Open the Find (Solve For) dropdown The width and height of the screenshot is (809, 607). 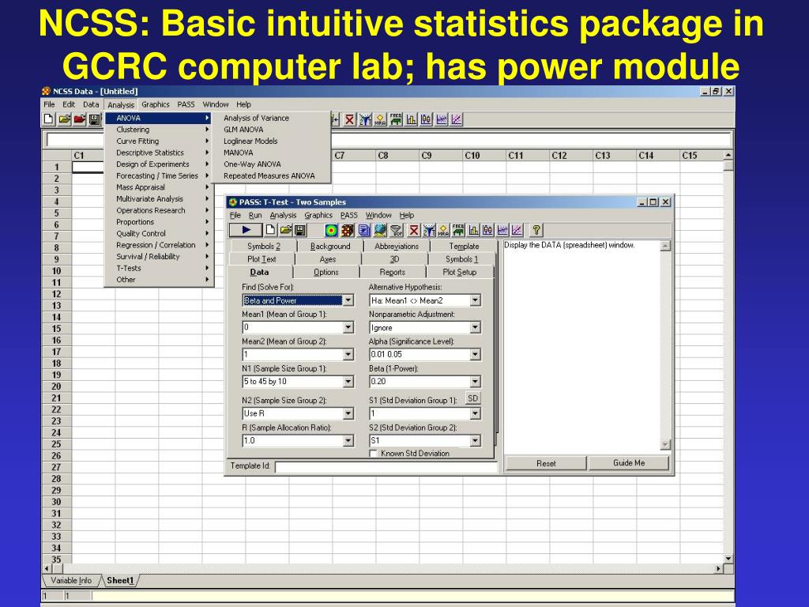click(348, 300)
